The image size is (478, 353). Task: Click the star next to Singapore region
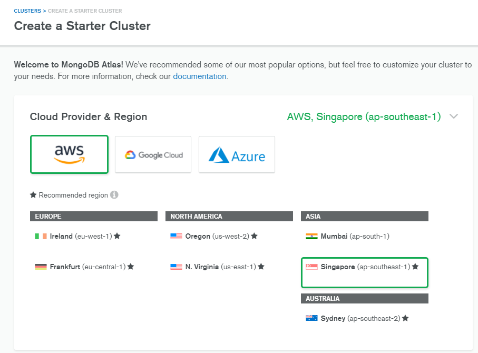tap(415, 267)
